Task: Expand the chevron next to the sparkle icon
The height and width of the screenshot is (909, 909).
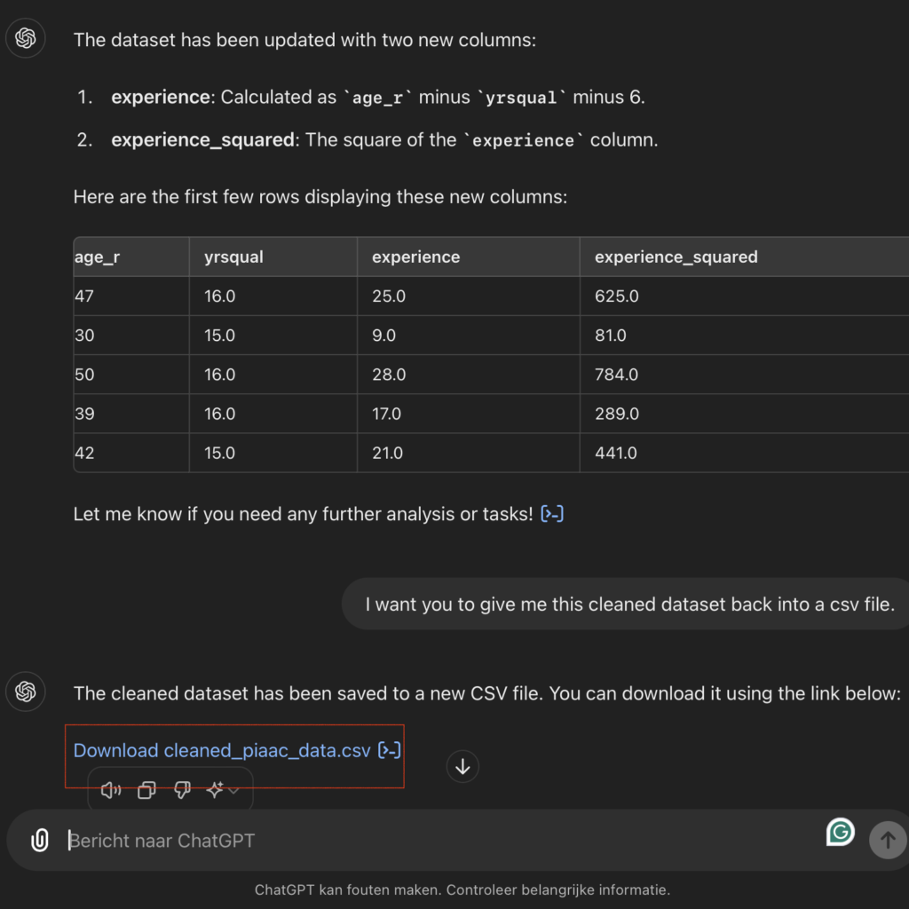Action: tap(233, 791)
